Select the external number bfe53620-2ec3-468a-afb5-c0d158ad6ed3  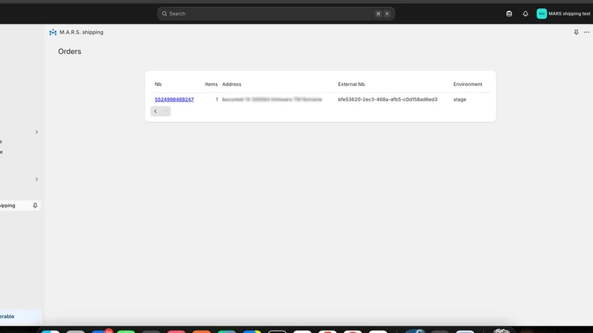tap(388, 99)
